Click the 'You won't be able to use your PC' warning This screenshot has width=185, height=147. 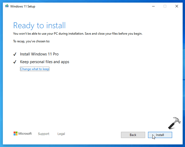point(77,34)
